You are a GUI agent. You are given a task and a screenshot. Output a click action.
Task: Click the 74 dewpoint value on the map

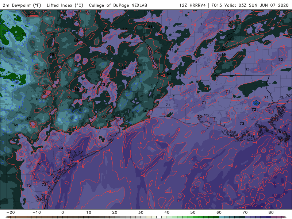pos(61,148)
